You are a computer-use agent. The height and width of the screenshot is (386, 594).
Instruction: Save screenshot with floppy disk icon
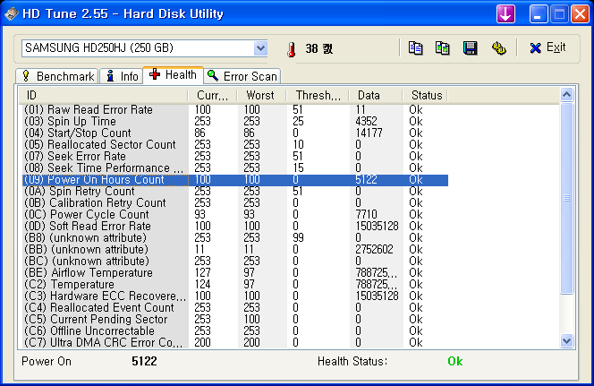(471, 48)
